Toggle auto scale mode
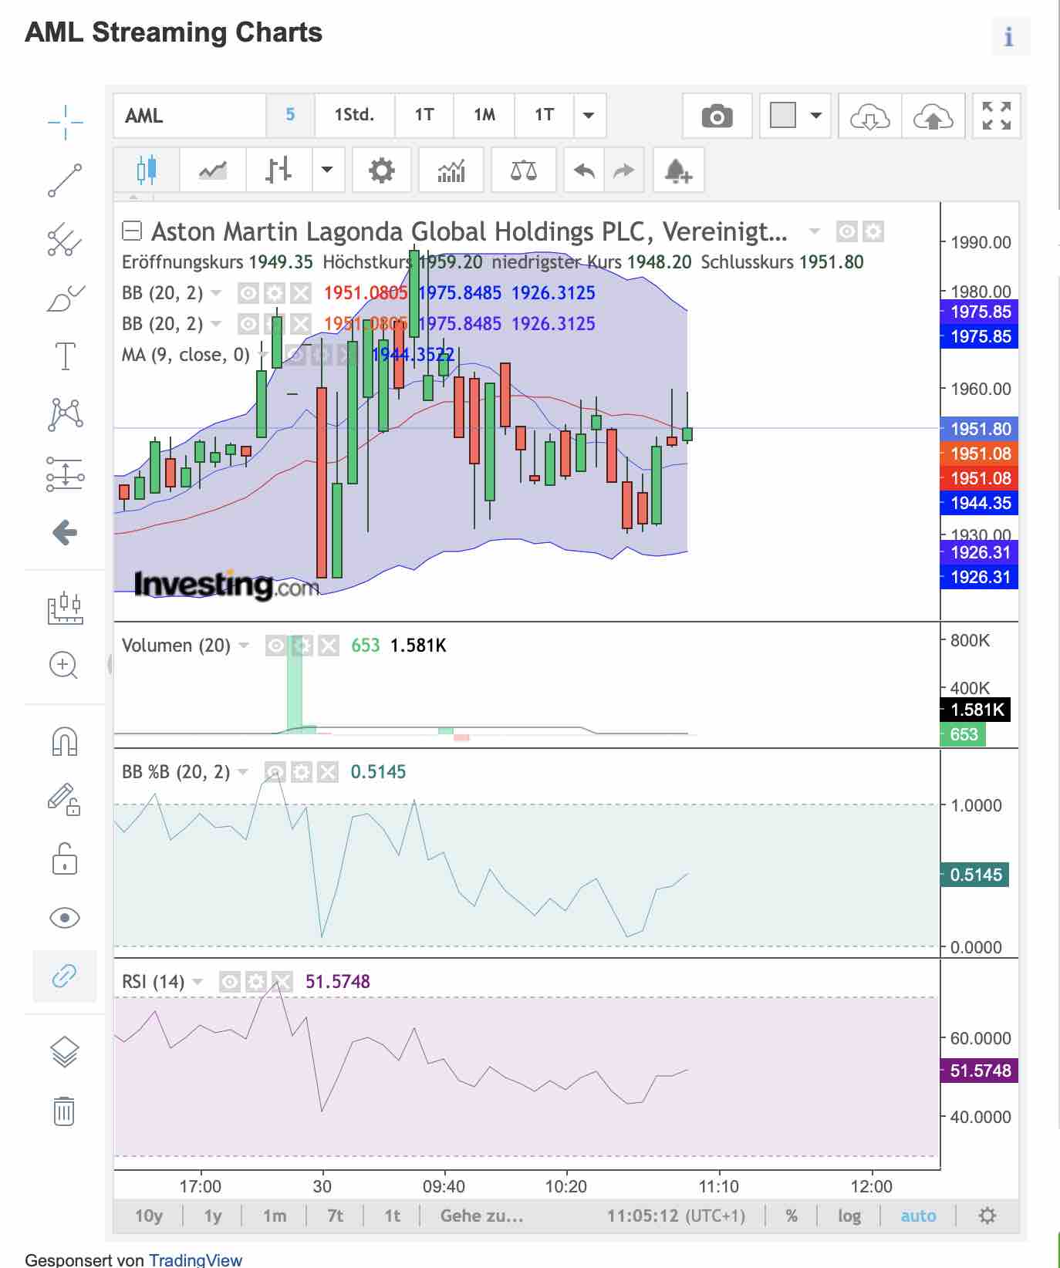Viewport: 1060px width, 1268px height. click(918, 1216)
